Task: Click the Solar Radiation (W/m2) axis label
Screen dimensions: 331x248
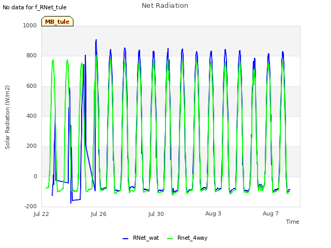Action: [x=7, y=117]
